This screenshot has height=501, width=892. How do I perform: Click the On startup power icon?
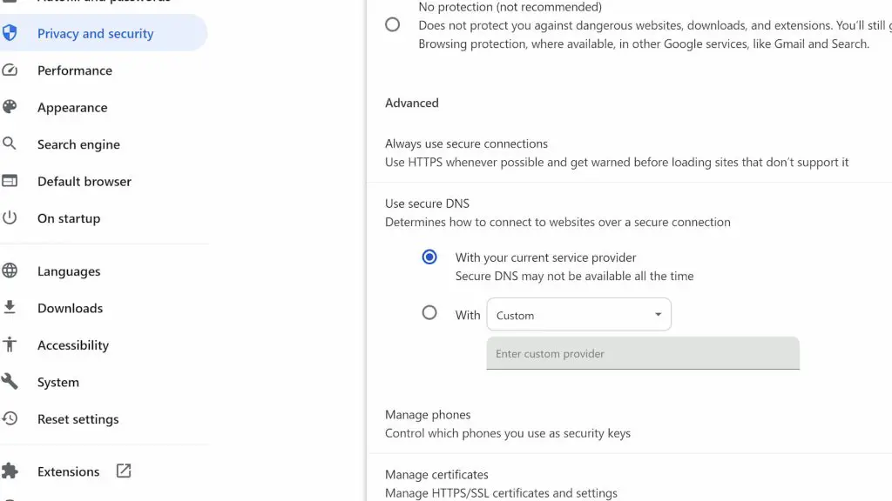click(x=10, y=218)
